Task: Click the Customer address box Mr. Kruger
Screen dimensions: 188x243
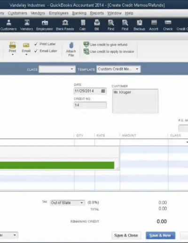Action: tap(135, 101)
